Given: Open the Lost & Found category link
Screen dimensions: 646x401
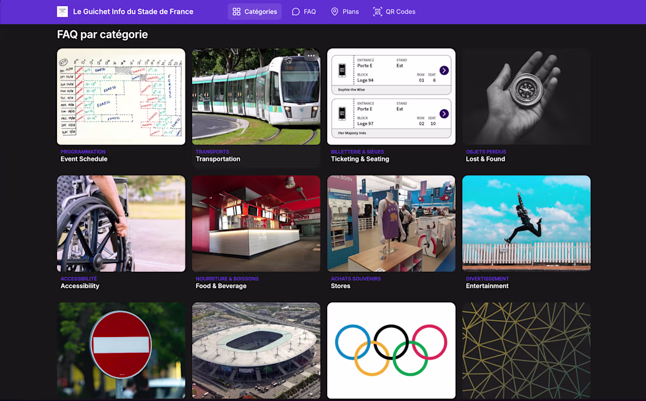Looking at the screenshot, I should point(485,159).
